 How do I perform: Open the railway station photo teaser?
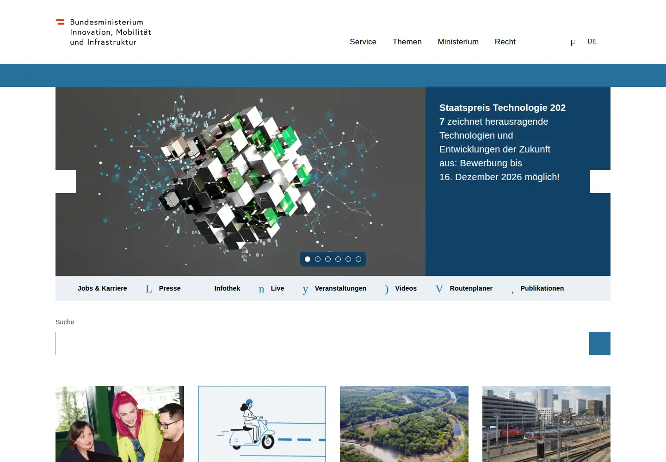click(546, 424)
